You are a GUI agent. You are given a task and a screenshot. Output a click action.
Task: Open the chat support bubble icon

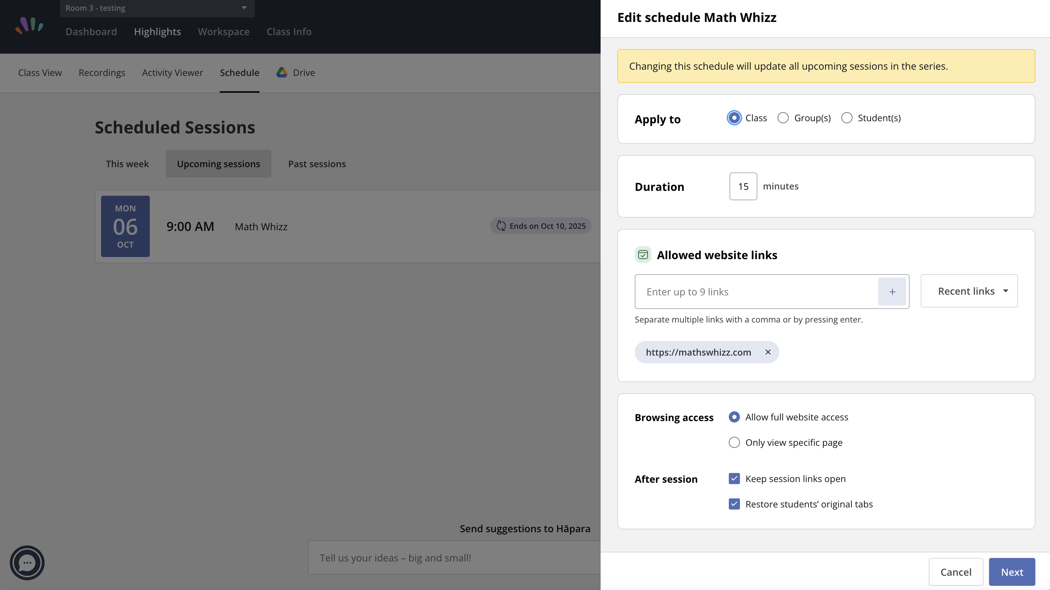[27, 563]
